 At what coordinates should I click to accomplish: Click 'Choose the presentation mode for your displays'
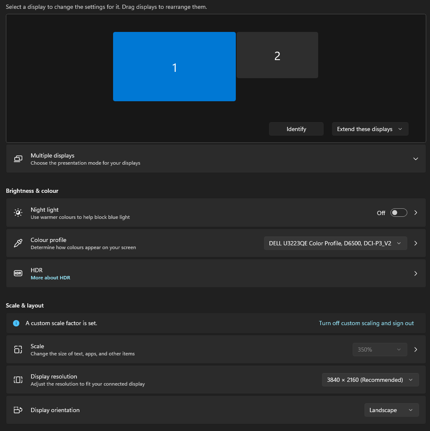point(85,163)
